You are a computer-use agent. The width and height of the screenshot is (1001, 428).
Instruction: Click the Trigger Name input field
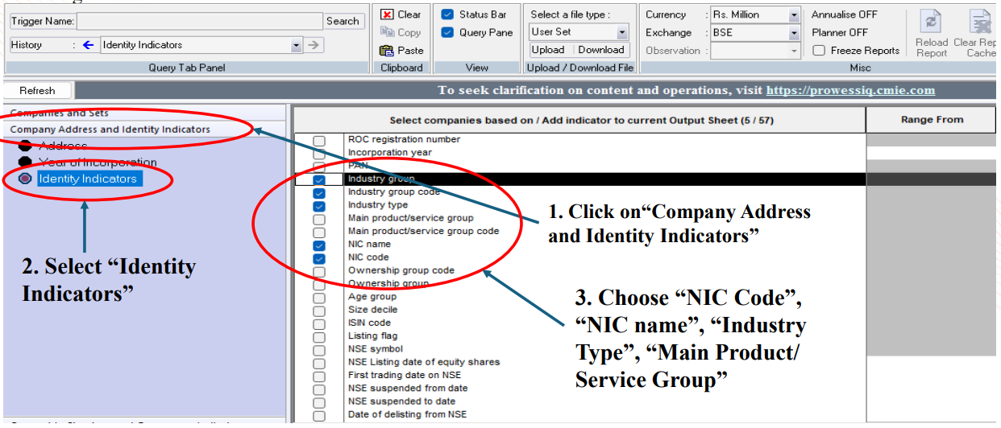199,21
